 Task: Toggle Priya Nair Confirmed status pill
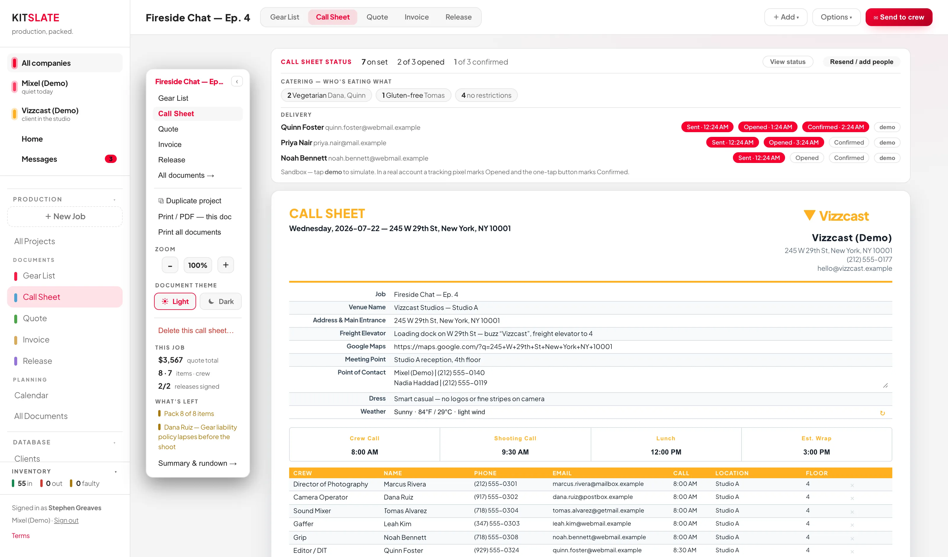pos(849,143)
